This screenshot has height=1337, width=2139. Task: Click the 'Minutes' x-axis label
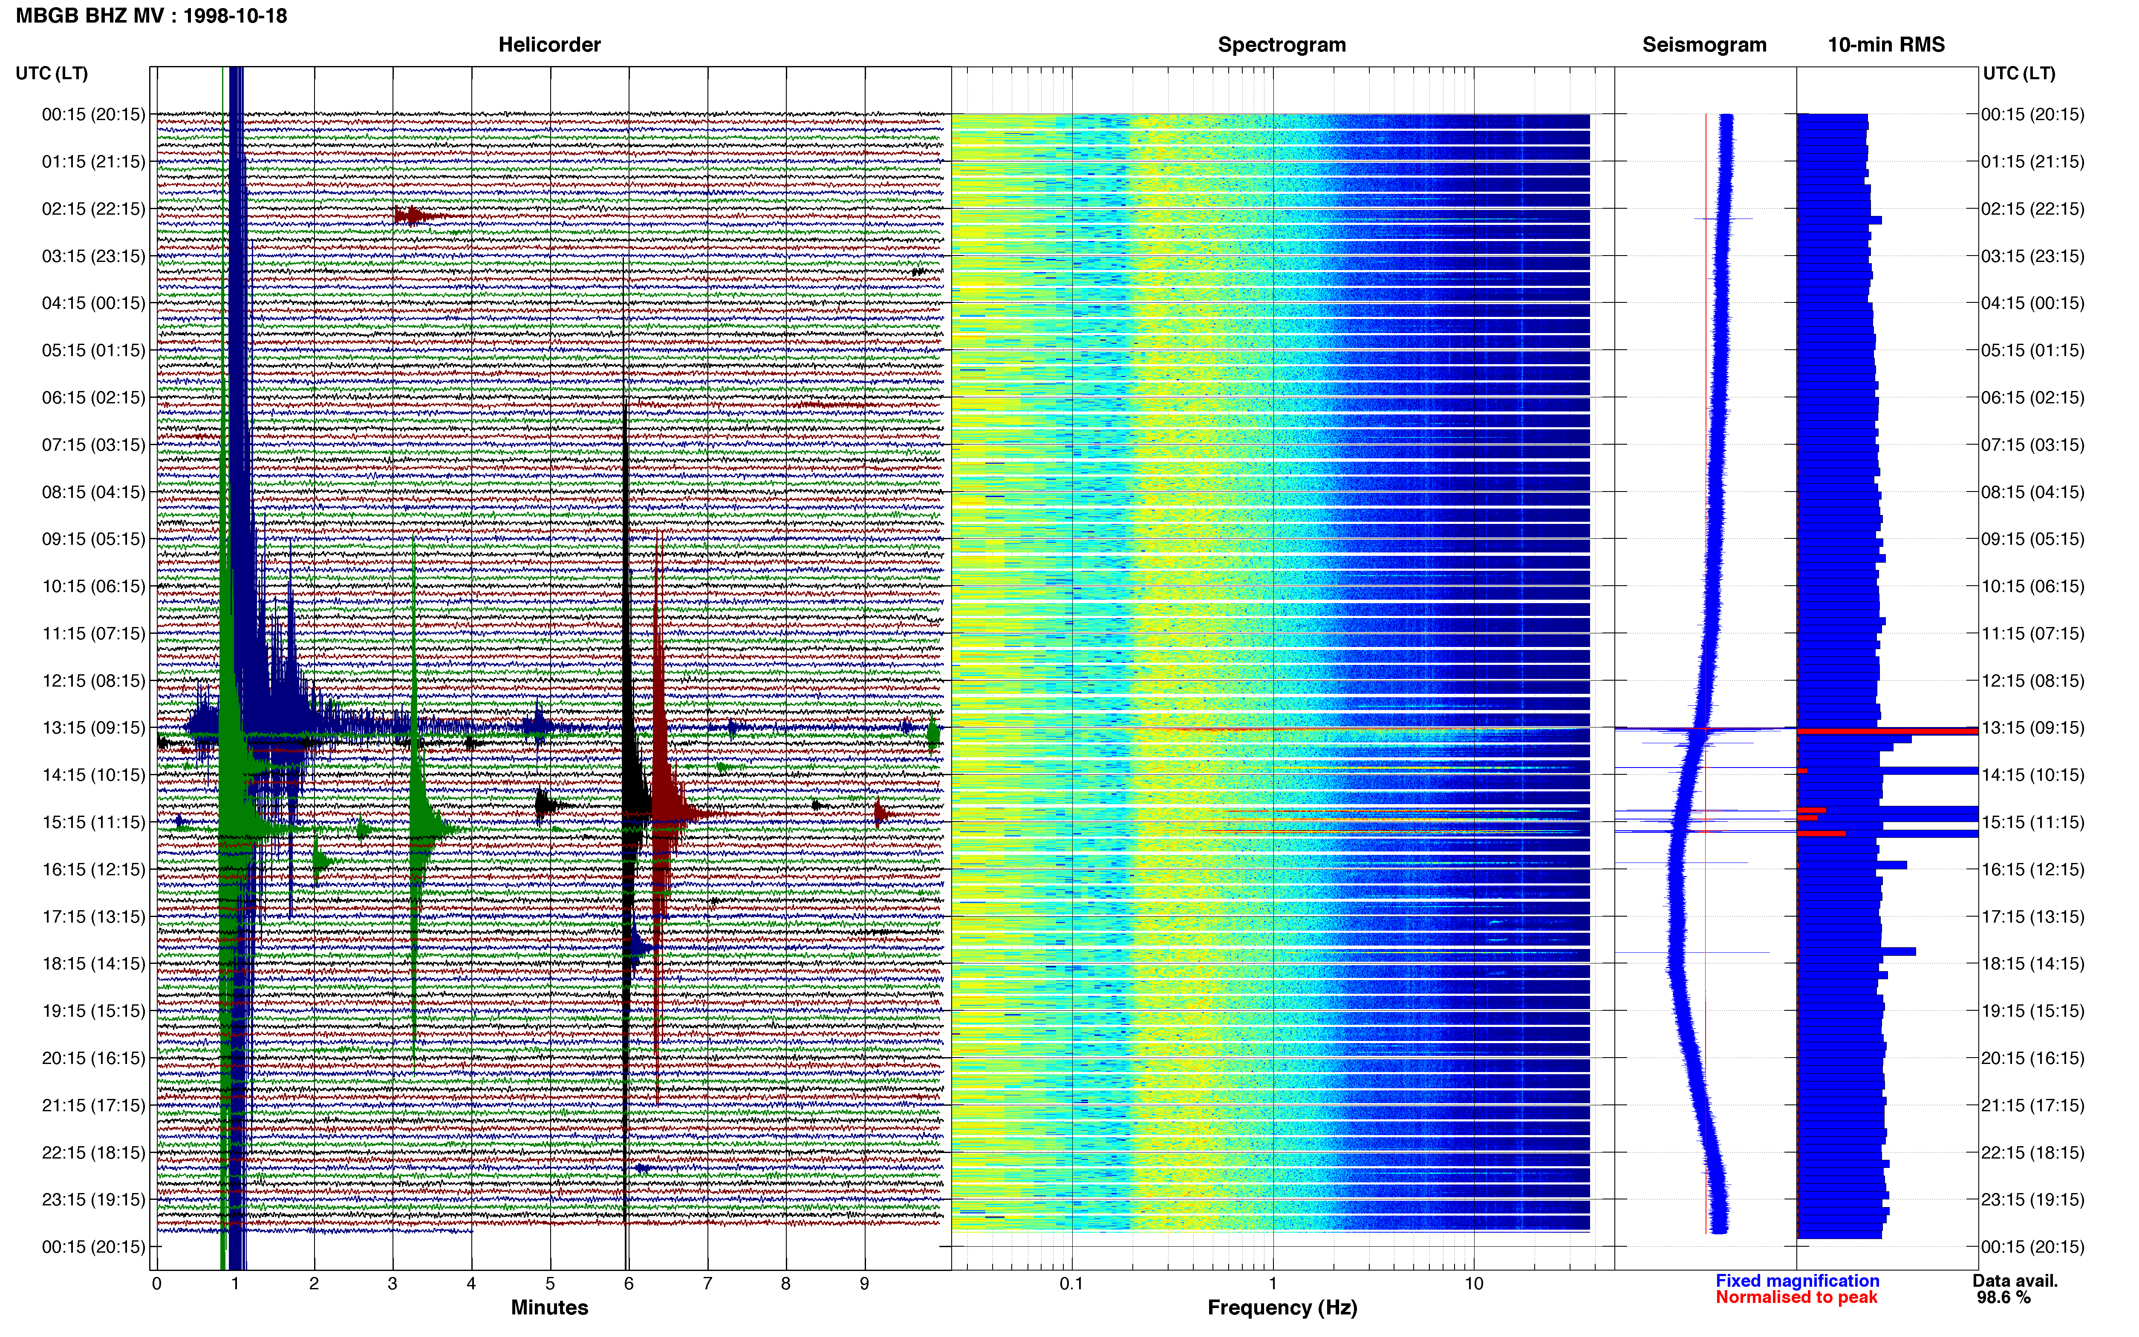549,1308
